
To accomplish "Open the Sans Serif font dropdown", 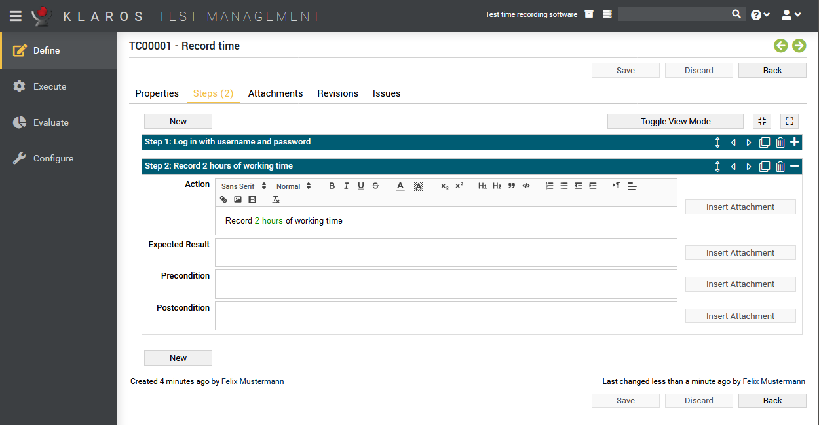I will tap(244, 186).
